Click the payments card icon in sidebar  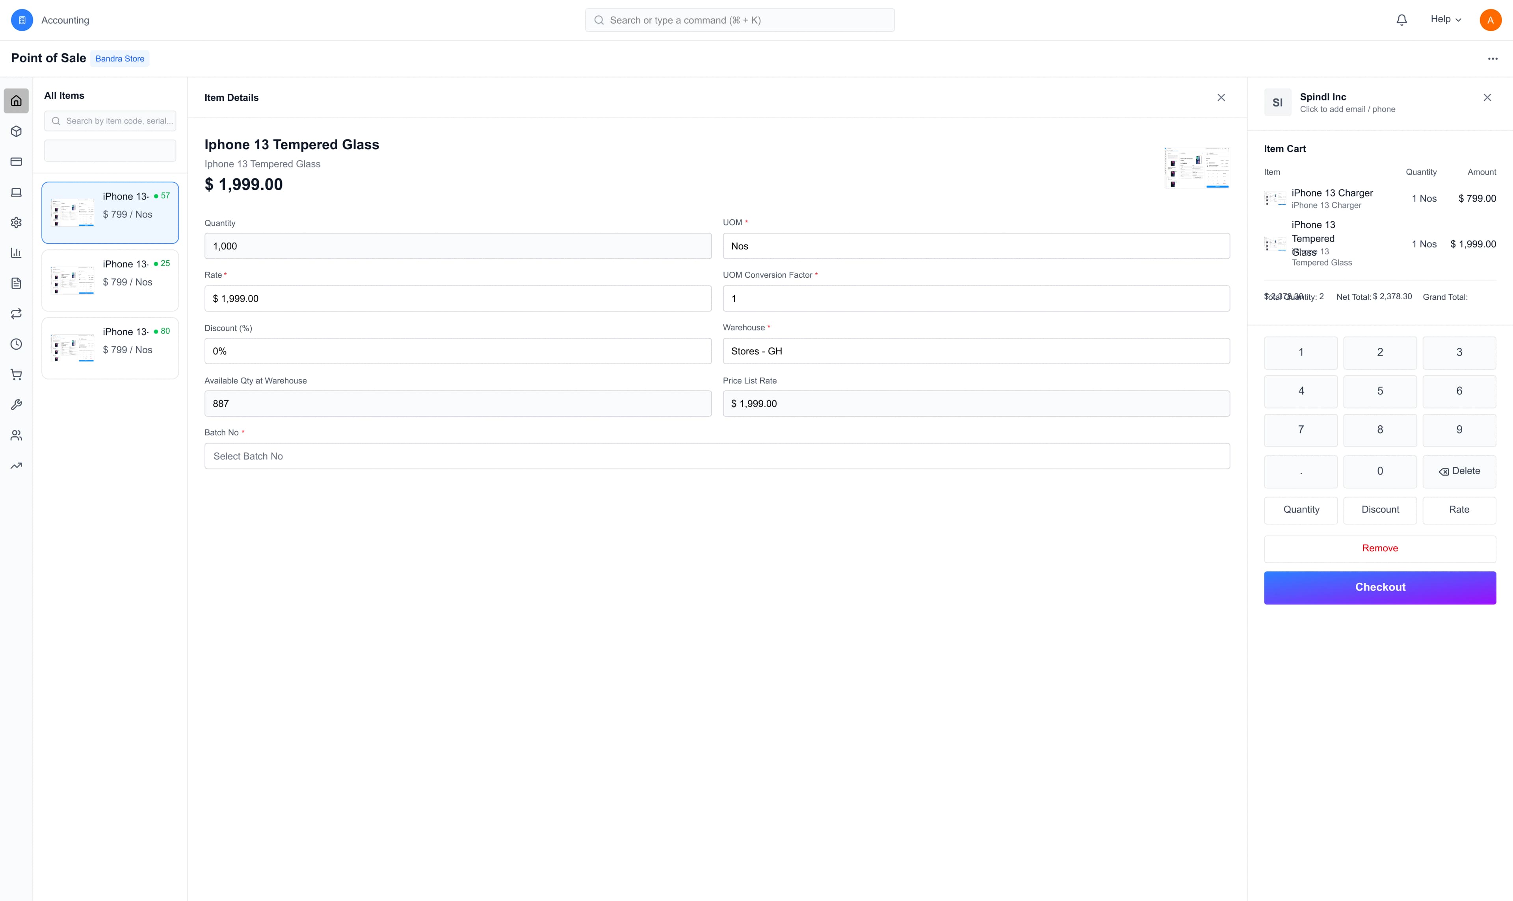click(x=16, y=161)
